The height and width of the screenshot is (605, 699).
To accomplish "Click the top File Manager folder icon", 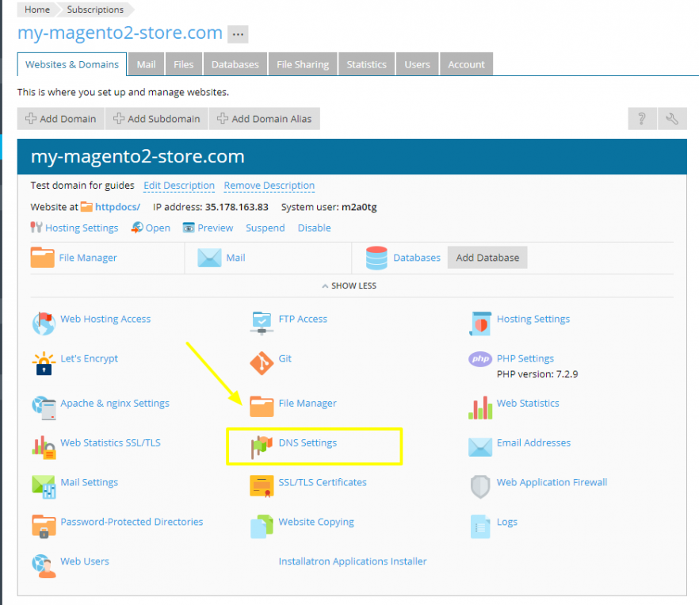I will pos(42,258).
